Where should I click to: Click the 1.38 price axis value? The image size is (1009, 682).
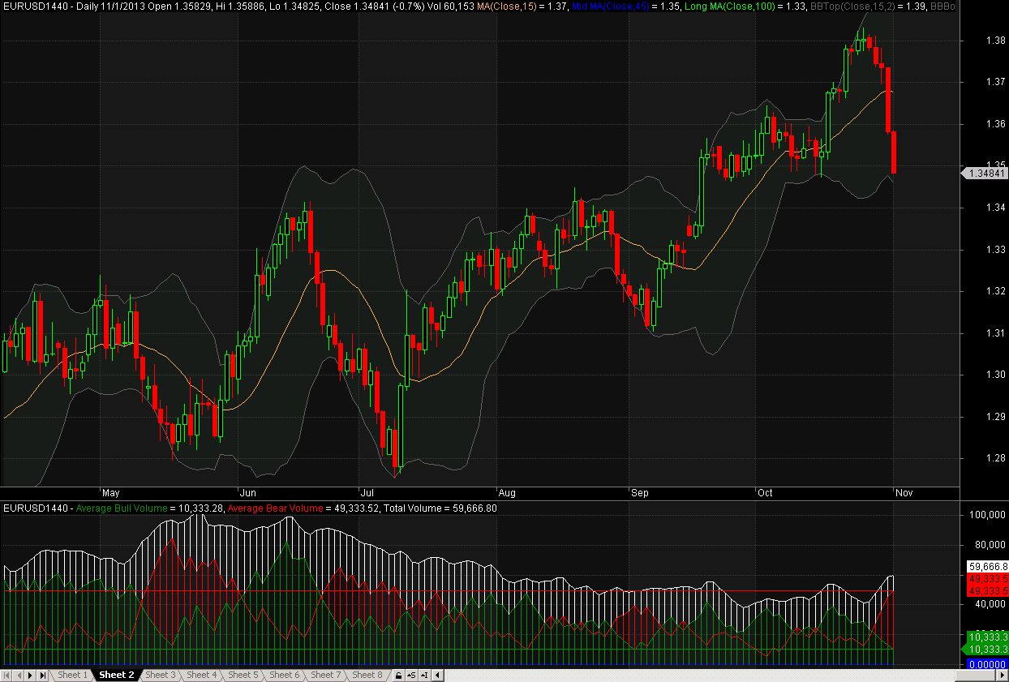click(995, 40)
